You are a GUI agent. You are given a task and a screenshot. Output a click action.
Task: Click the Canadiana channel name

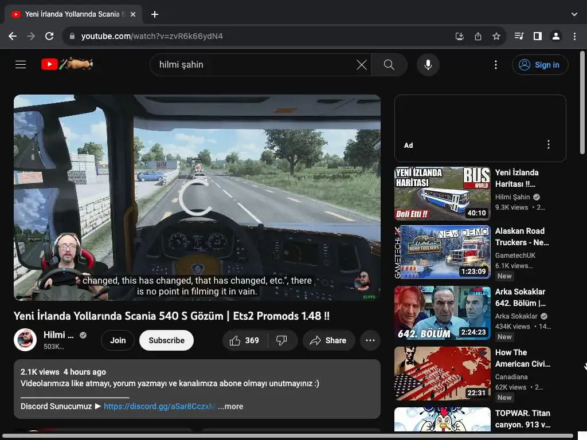pos(511,377)
